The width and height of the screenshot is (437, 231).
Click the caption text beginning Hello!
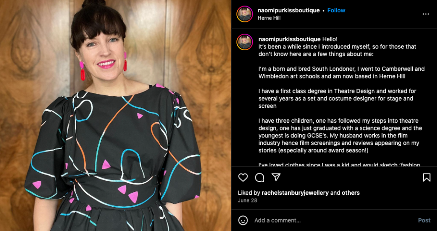point(341,101)
